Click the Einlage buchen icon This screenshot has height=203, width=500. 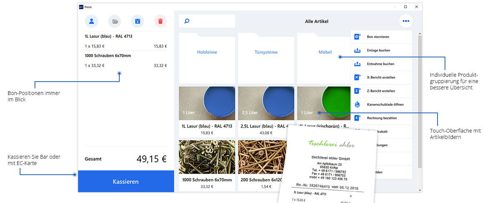click(x=357, y=50)
